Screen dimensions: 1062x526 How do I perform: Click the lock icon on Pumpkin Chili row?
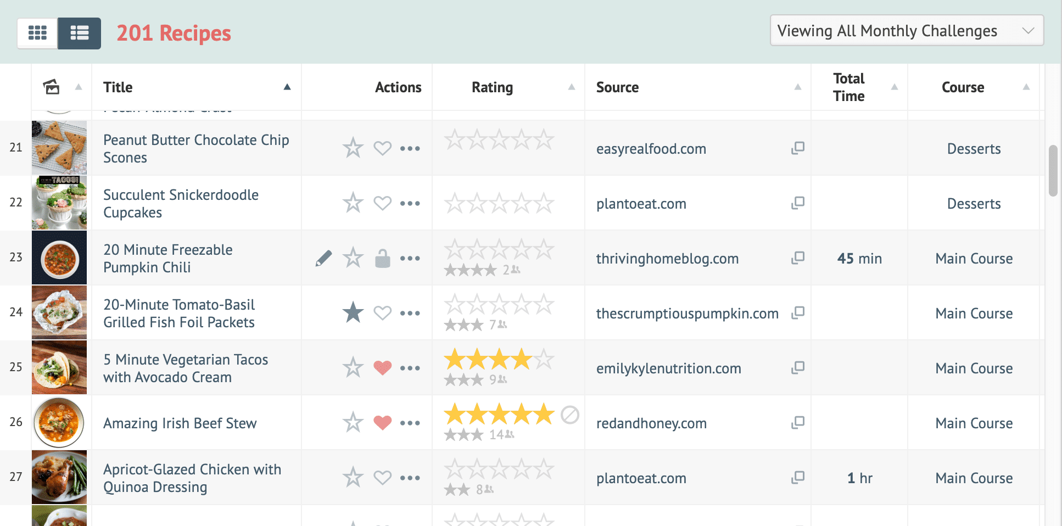[382, 258]
